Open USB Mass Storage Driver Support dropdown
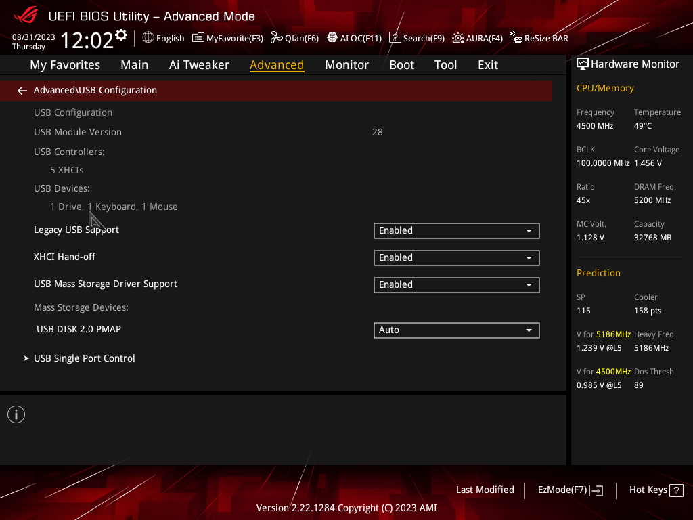693x520 pixels. click(x=457, y=285)
